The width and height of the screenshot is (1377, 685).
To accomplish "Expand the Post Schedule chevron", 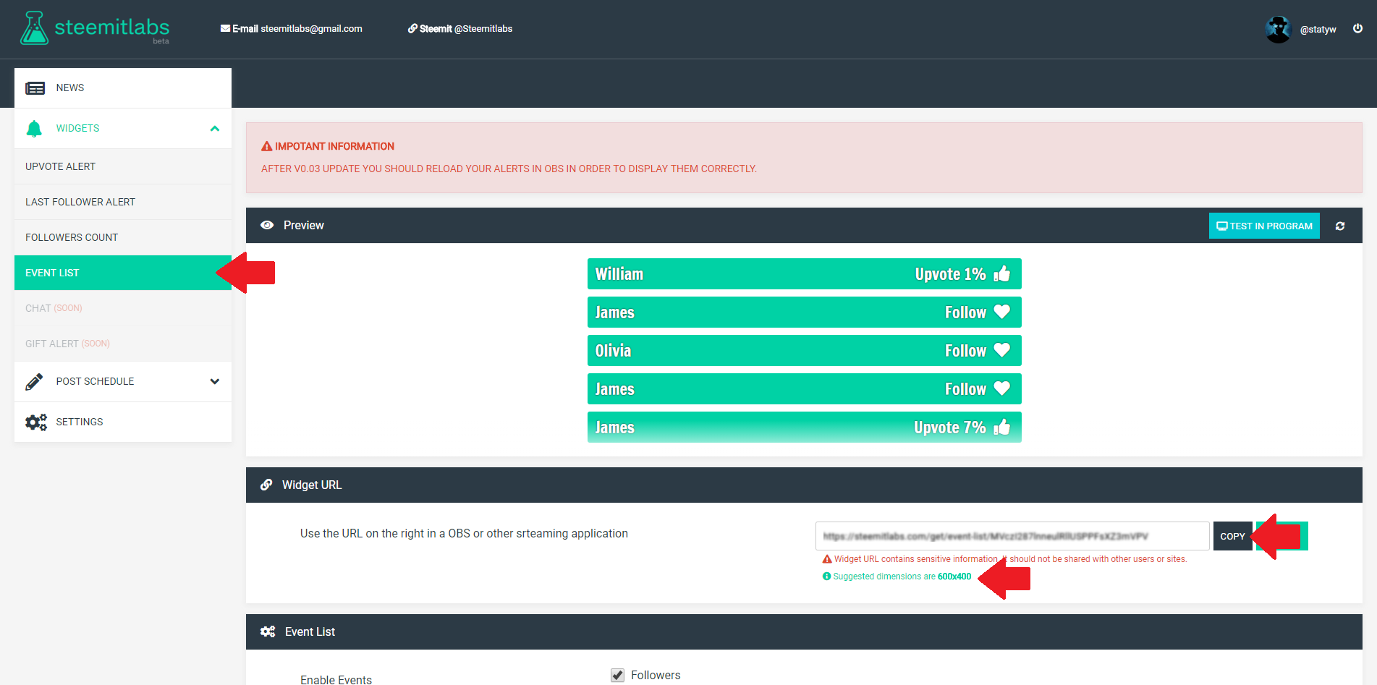I will point(215,381).
